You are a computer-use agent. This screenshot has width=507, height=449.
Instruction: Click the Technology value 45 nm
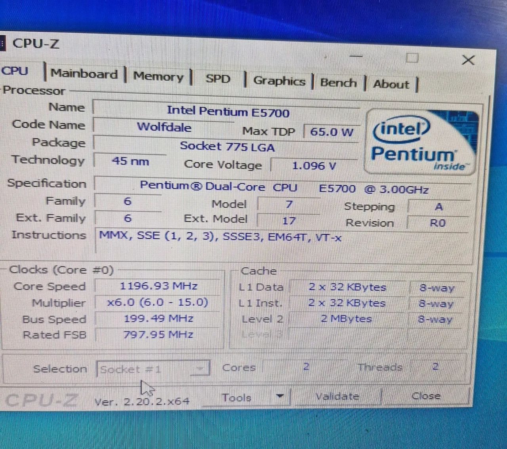[130, 161]
